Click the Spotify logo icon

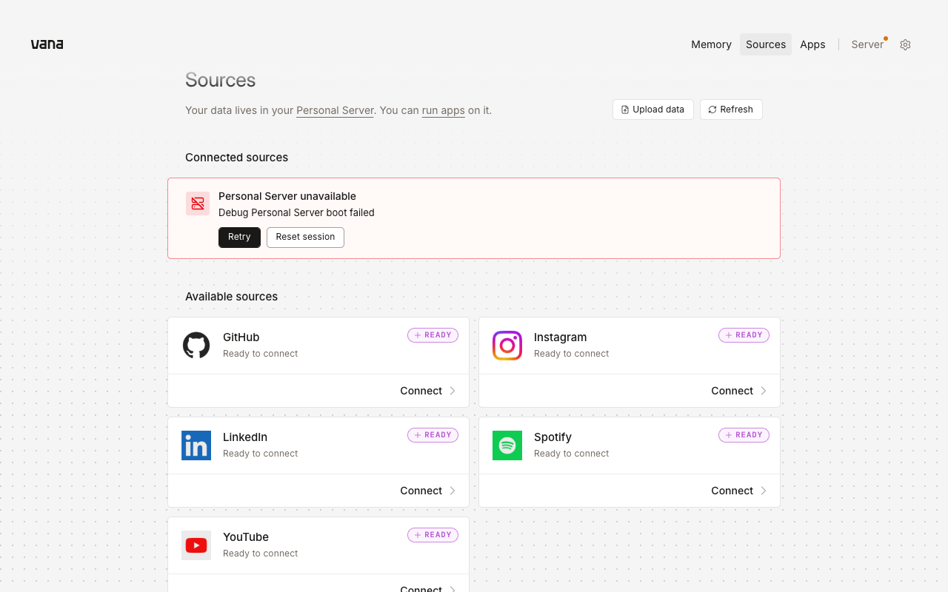pos(507,445)
